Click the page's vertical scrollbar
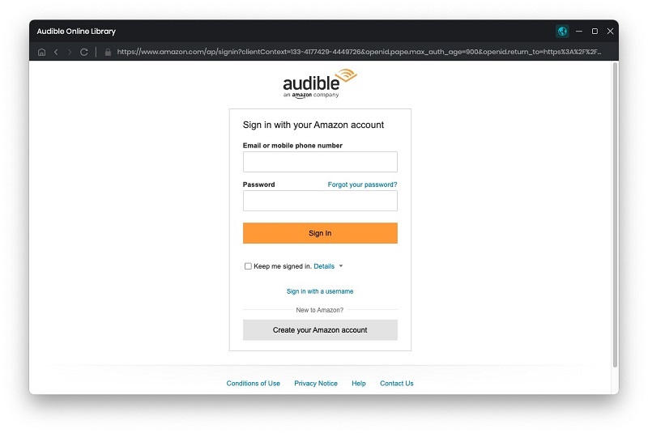The width and height of the screenshot is (648, 433). coord(616,214)
